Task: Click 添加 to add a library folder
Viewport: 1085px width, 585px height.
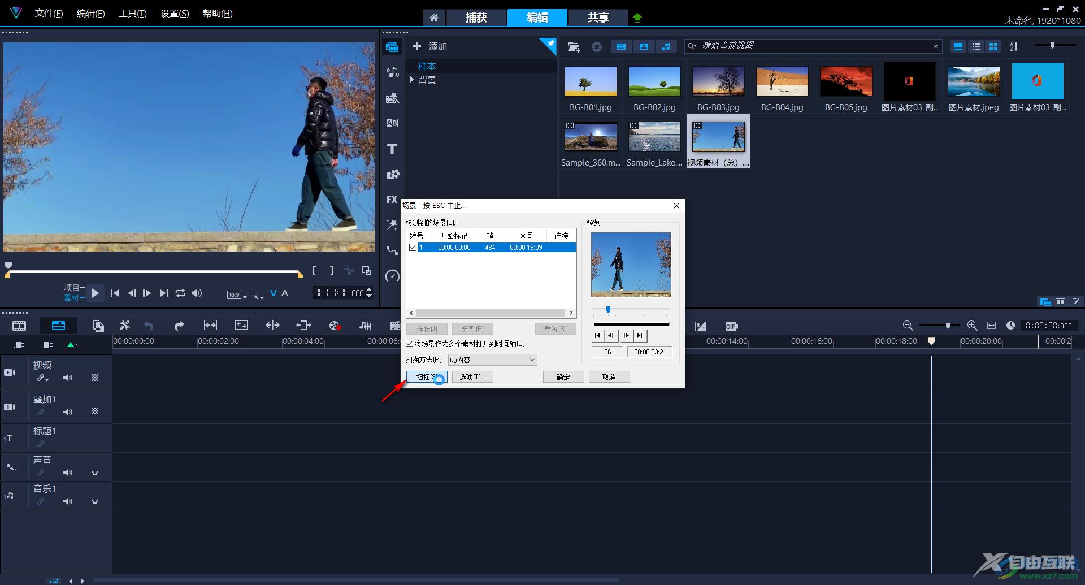Action: pos(430,46)
